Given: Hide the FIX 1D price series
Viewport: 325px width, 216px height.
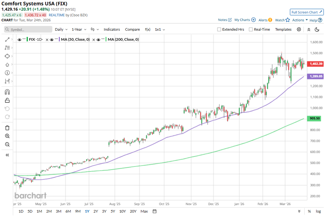Looking at the screenshot, I should (19, 39).
